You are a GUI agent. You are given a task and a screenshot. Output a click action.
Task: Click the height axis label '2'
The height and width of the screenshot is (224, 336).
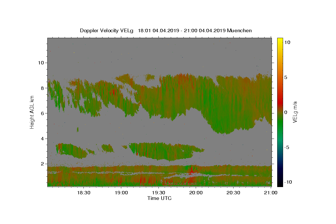coord(42,164)
